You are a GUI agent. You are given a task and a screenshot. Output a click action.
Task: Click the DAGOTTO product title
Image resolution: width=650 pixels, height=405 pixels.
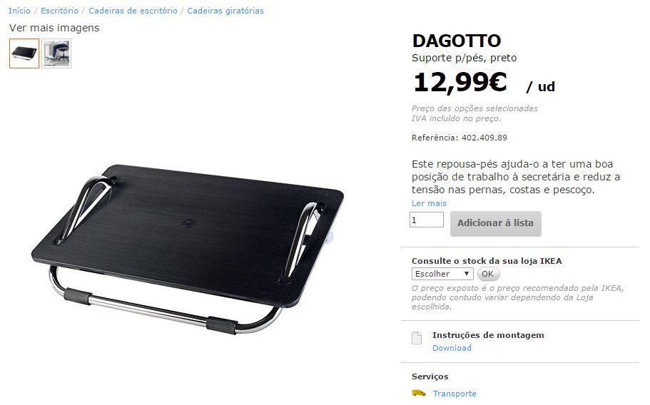(457, 41)
